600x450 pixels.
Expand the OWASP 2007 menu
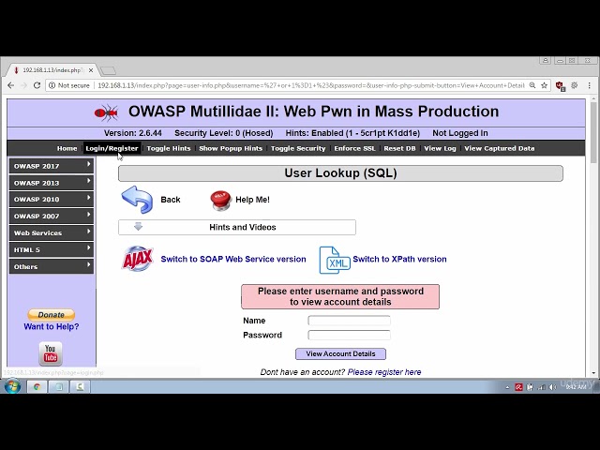click(52, 217)
